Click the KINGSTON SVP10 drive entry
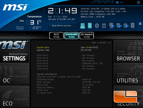 (x=93, y=63)
